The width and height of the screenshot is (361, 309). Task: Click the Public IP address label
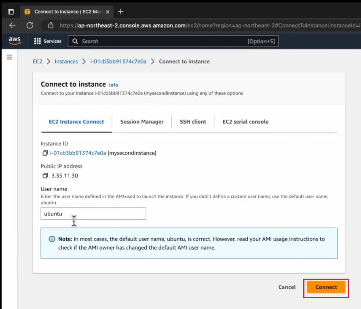tap(61, 166)
